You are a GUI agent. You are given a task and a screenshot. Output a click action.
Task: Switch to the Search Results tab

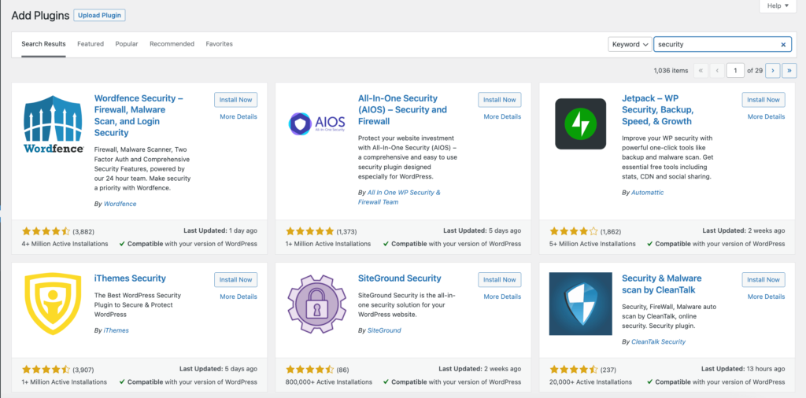44,44
